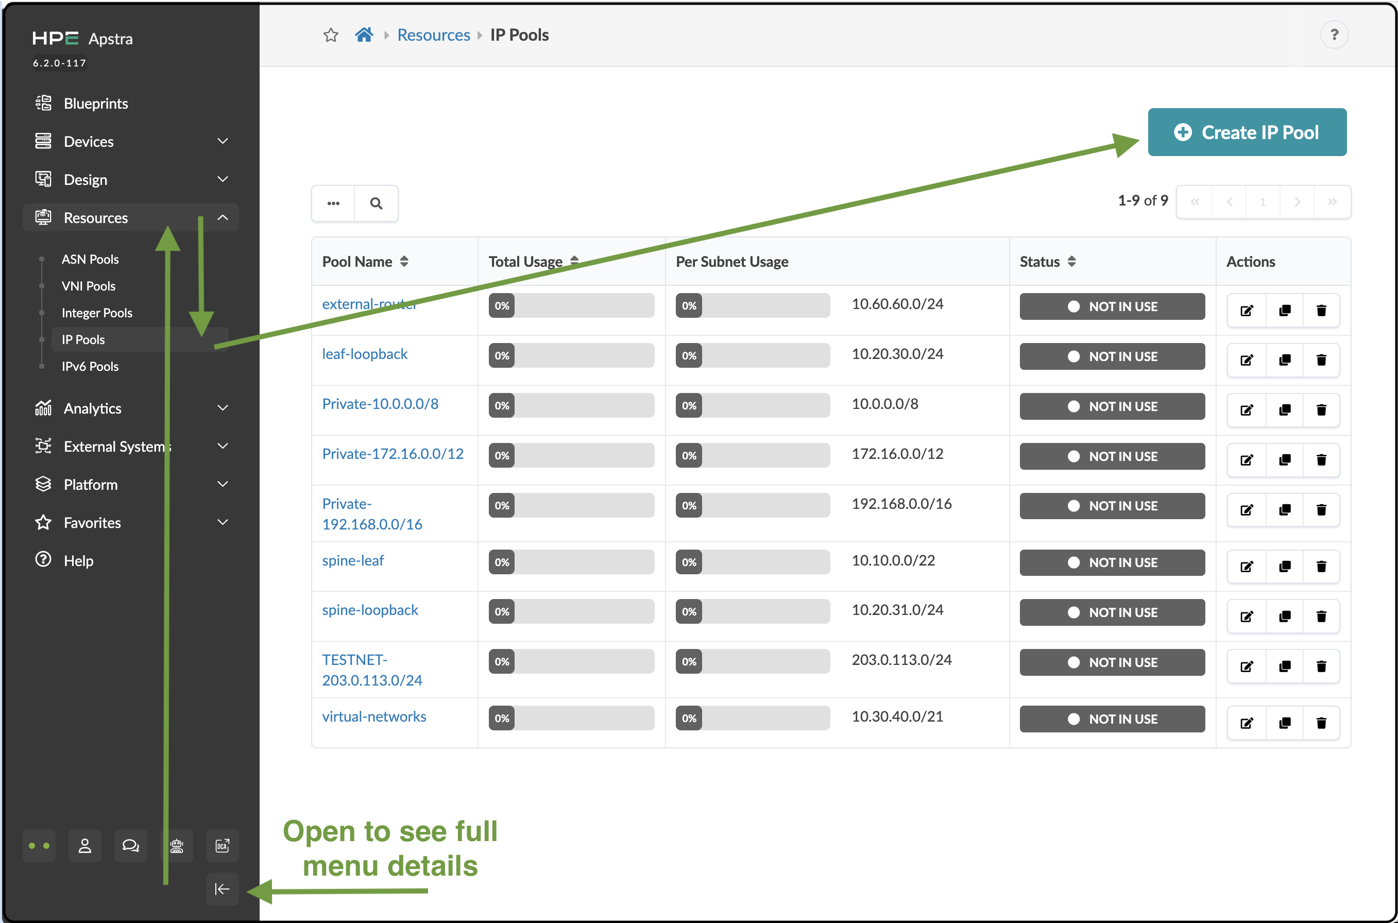
Task: Open the leaf-loopback pool link
Action: pyautogui.click(x=364, y=354)
